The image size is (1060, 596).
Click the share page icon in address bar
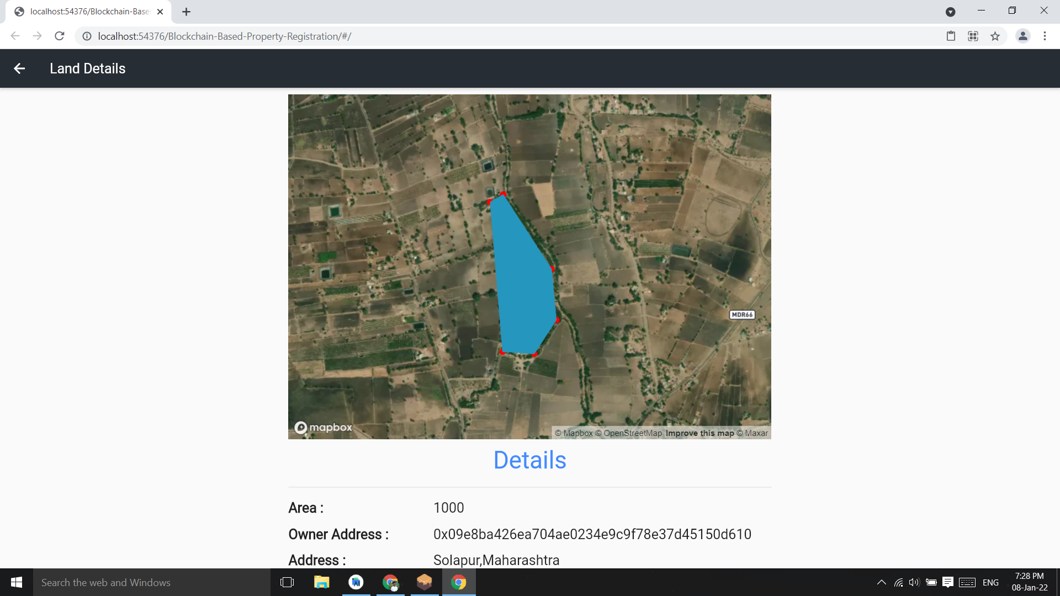951,36
